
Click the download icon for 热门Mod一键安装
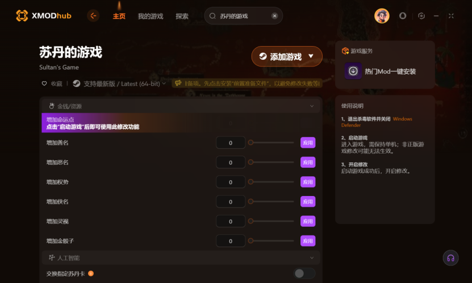point(353,71)
